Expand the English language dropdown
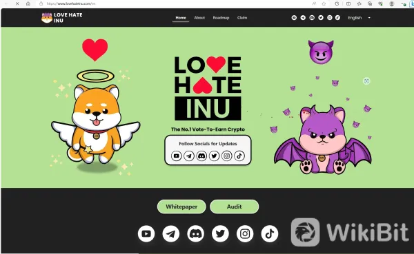 point(359,18)
